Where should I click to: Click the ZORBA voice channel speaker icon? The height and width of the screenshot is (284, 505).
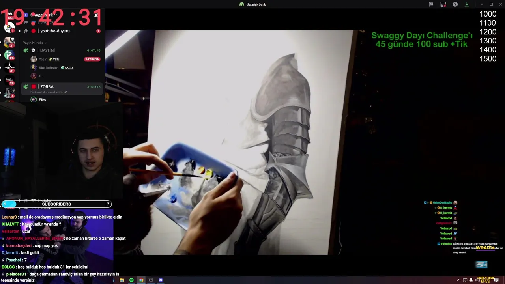pyautogui.click(x=26, y=87)
